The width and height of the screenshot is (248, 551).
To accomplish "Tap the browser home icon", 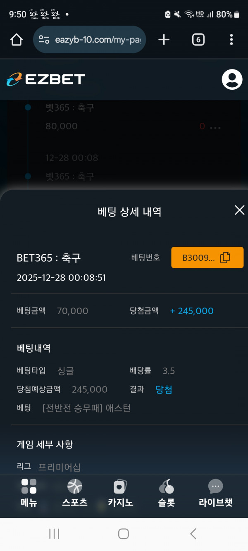I will tap(16, 40).
